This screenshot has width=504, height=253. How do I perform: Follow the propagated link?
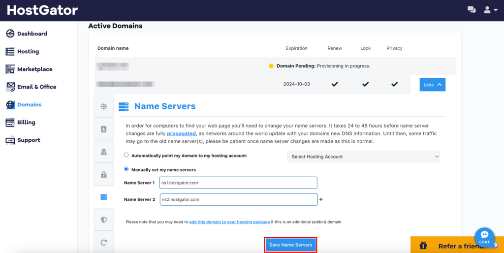[181, 133]
